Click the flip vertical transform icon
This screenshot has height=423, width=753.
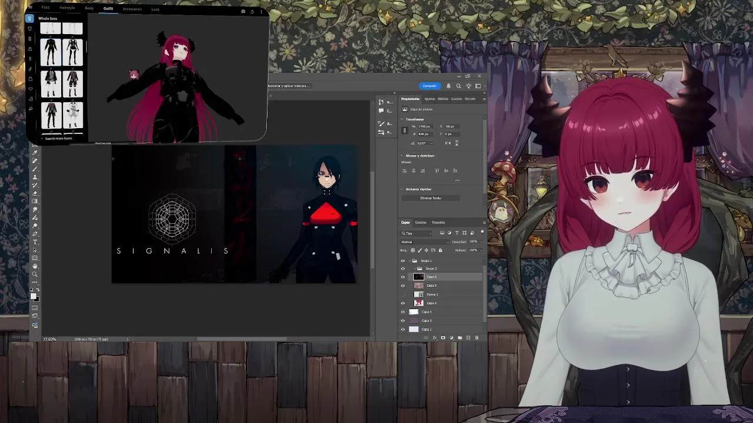pyautogui.click(x=457, y=143)
